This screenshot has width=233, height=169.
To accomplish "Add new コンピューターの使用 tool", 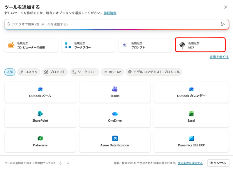I will tap(31, 45).
